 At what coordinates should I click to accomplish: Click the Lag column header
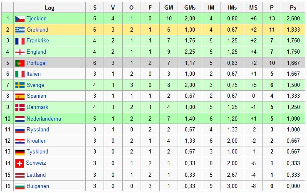50,7
